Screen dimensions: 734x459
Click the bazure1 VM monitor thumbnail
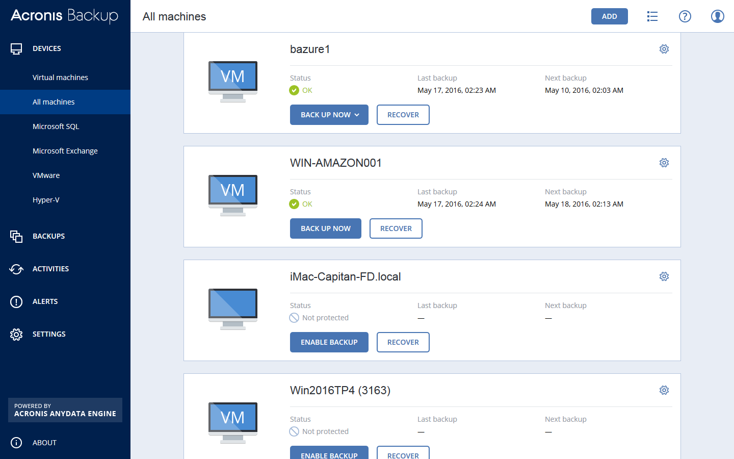[233, 82]
